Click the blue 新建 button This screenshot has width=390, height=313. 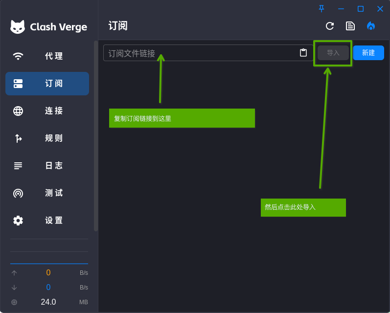(x=368, y=53)
